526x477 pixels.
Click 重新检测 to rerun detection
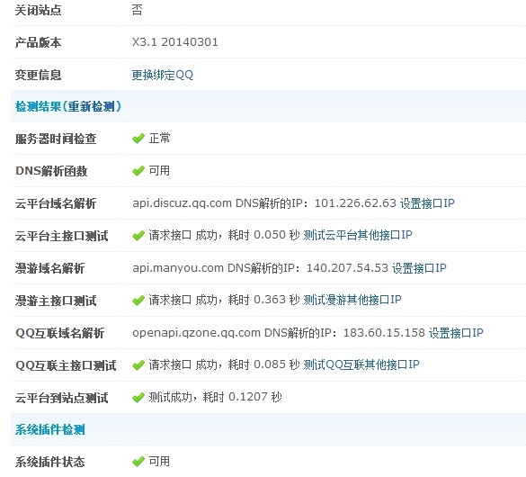[91, 107]
